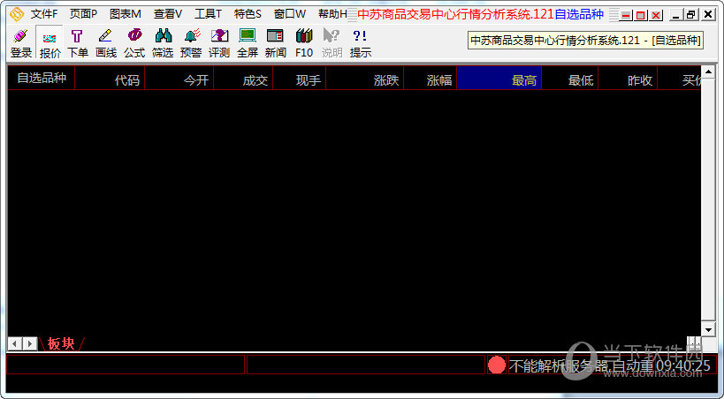
Task: Open the 下单 order toolbar icon
Action: click(x=78, y=43)
